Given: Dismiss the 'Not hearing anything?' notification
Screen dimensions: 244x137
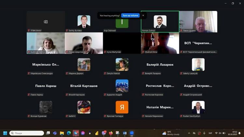Looking at the screenshot, I should 143,15.
